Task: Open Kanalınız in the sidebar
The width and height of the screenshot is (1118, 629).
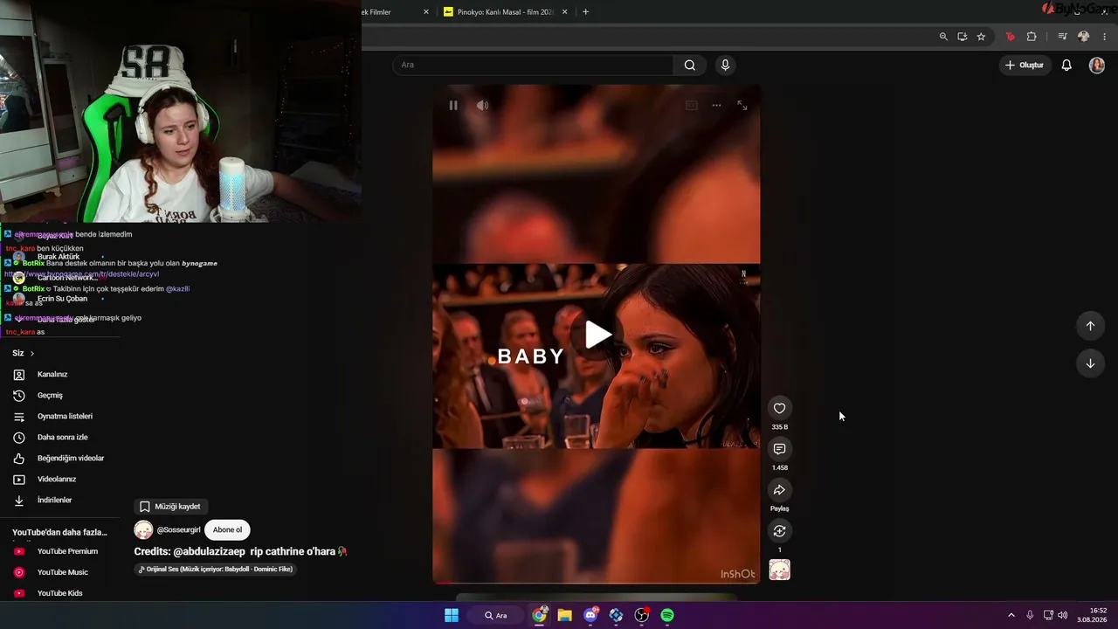Action: point(61,375)
